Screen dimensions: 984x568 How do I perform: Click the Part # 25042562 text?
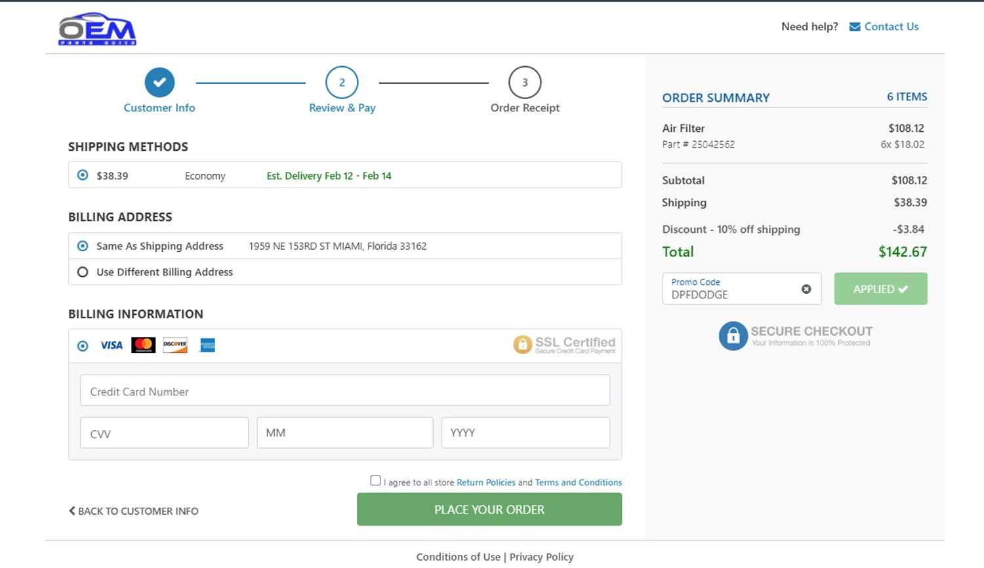click(699, 144)
